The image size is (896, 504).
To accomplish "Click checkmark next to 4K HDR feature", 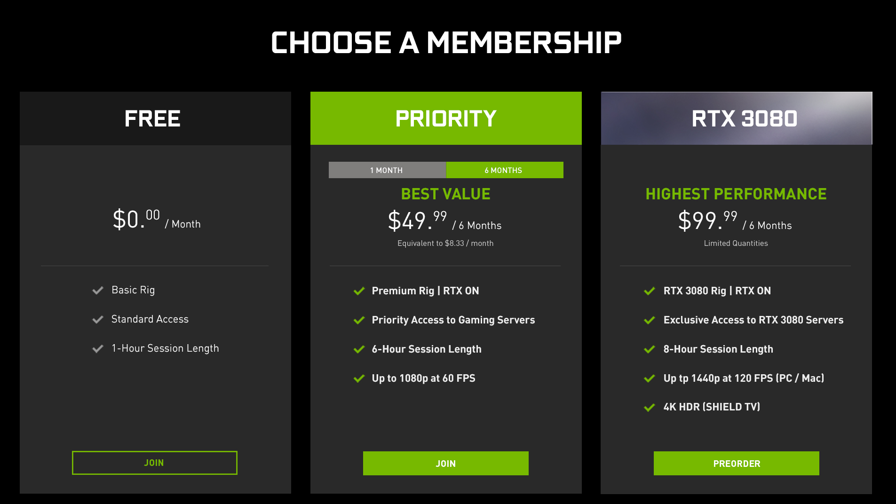I will click(x=650, y=407).
